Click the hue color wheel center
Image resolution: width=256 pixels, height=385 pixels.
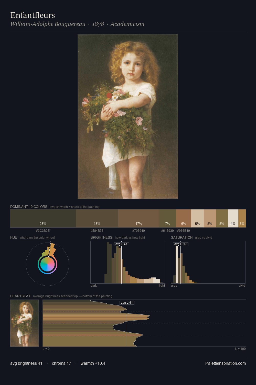pyautogui.click(x=47, y=264)
